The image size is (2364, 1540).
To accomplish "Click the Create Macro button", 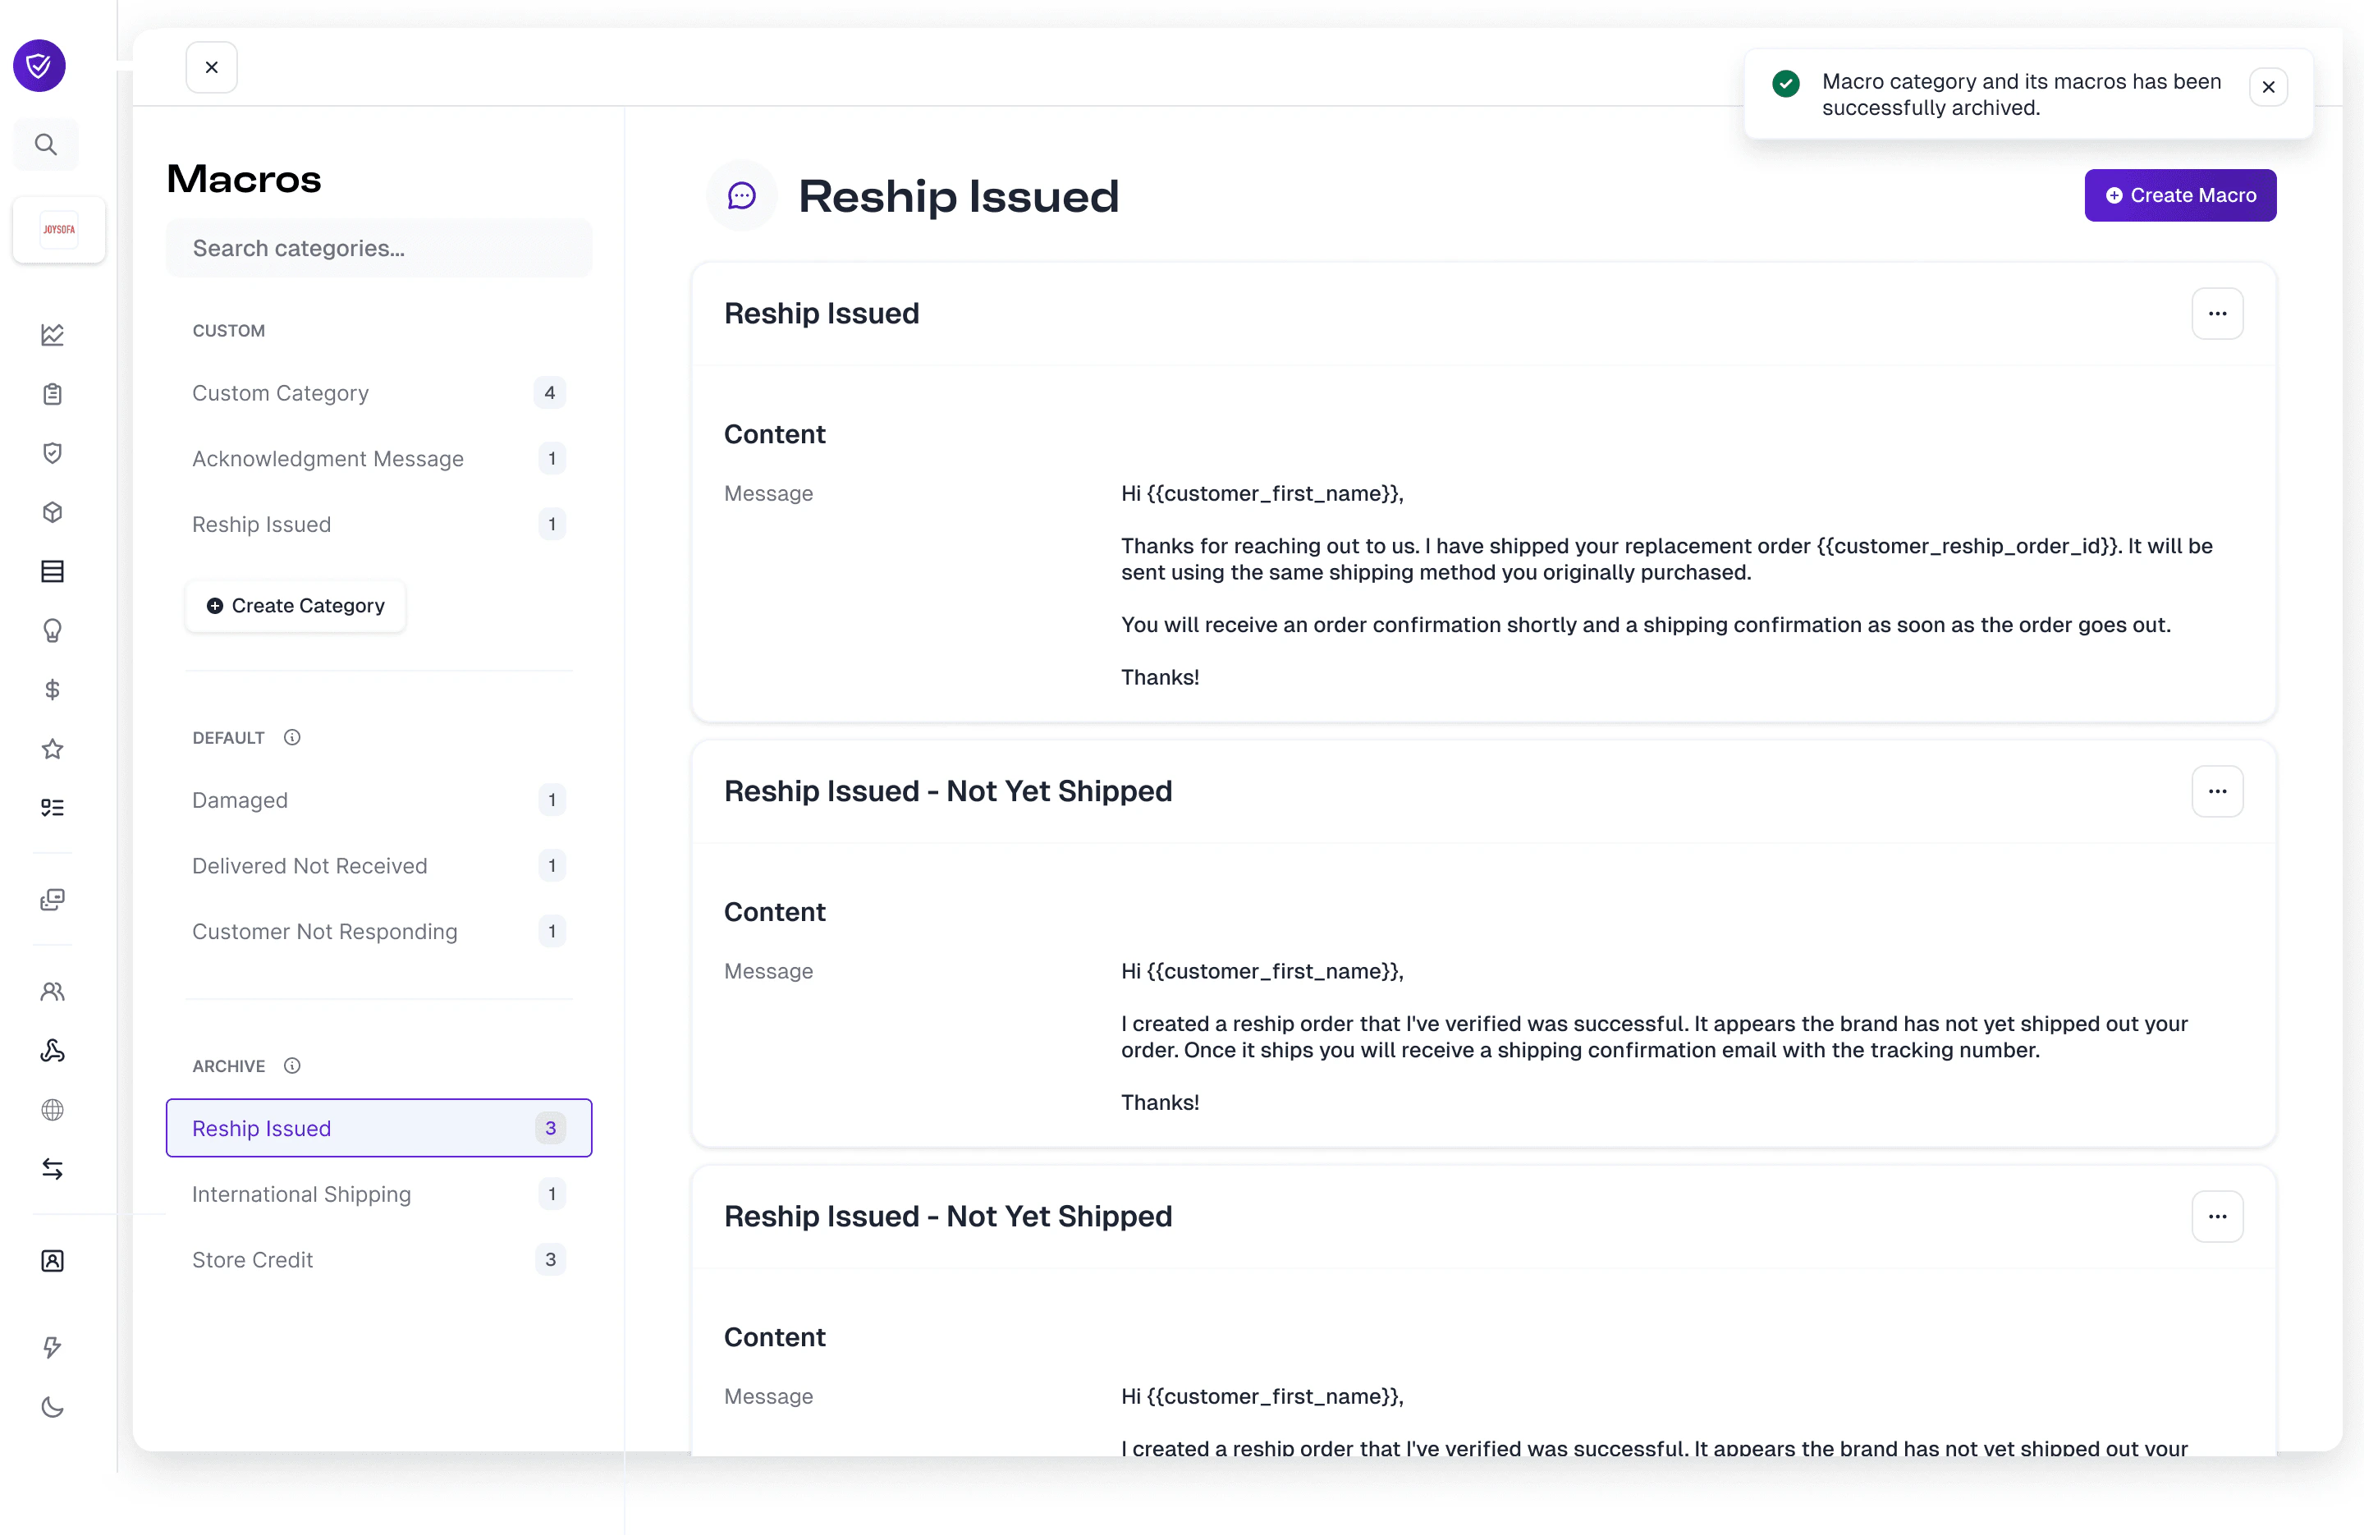I will coord(2180,195).
